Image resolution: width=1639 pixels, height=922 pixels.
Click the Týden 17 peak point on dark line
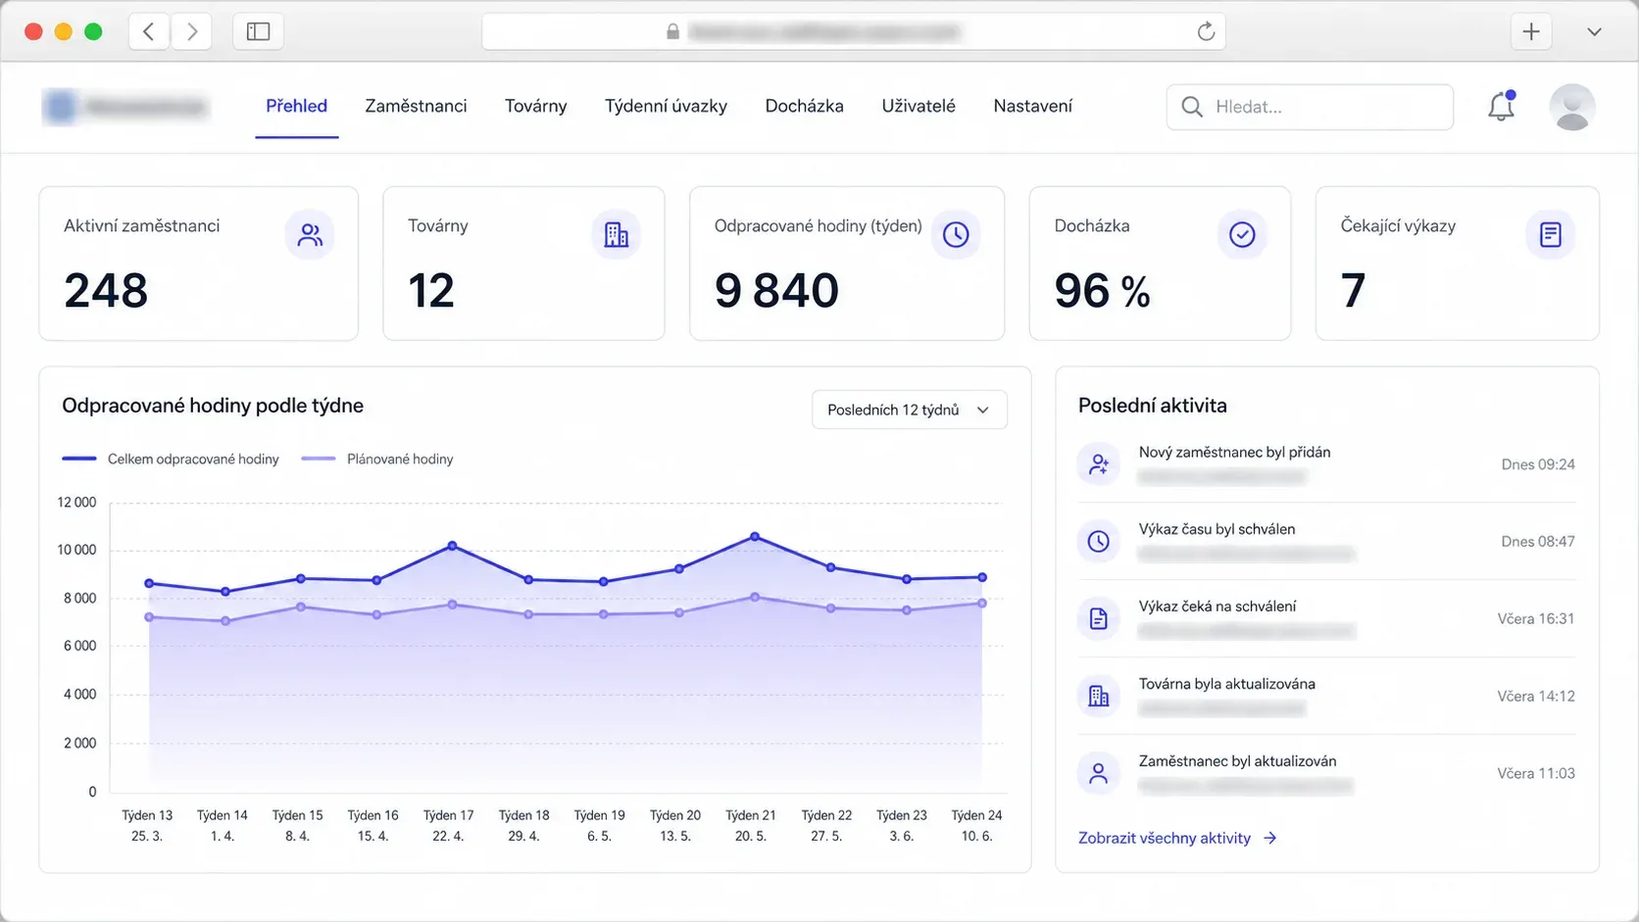[x=452, y=545]
